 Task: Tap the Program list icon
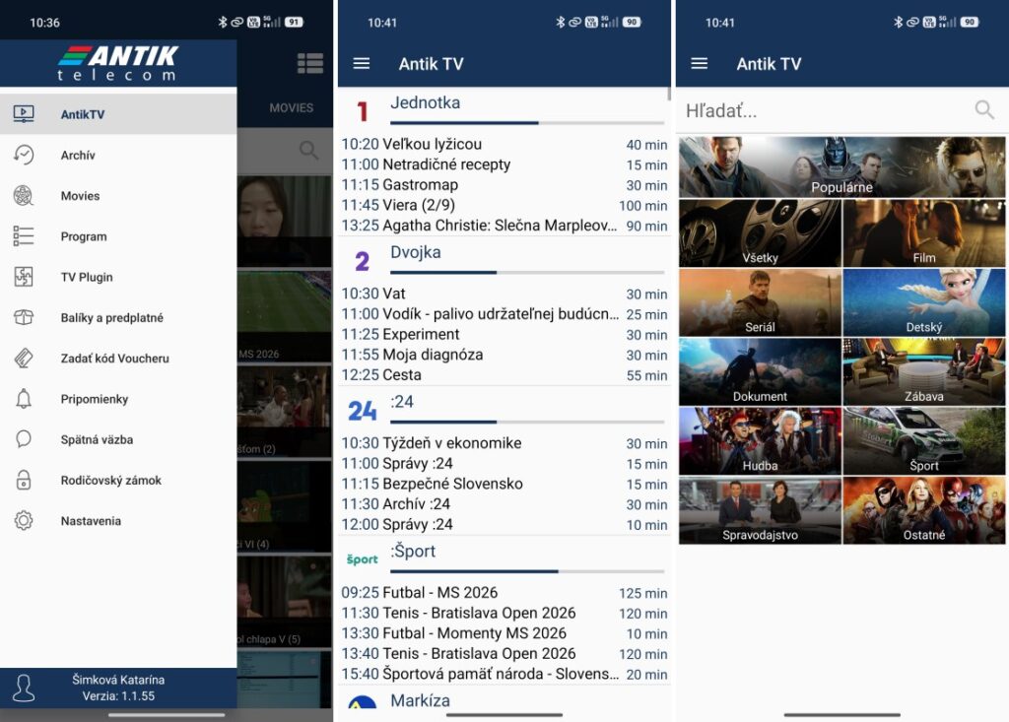point(24,235)
